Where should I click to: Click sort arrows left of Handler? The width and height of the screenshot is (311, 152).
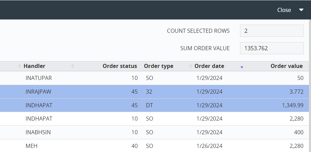click(19, 66)
